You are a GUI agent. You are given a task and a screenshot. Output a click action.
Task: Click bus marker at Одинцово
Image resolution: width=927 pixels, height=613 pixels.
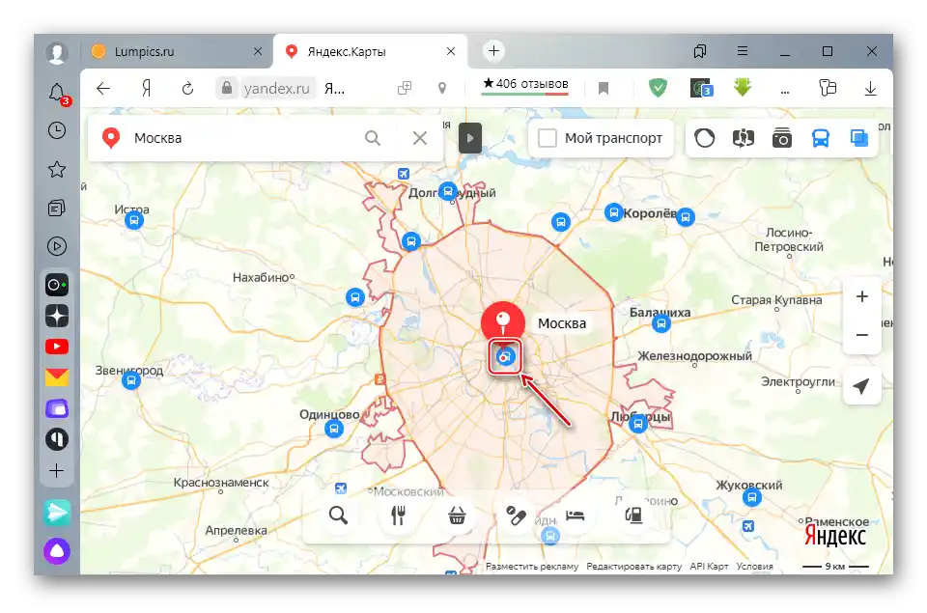pyautogui.click(x=334, y=429)
